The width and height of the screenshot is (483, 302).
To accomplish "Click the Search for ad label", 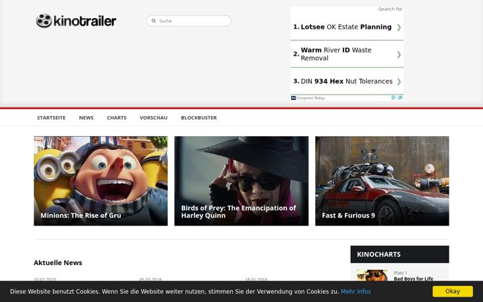I will point(390,9).
